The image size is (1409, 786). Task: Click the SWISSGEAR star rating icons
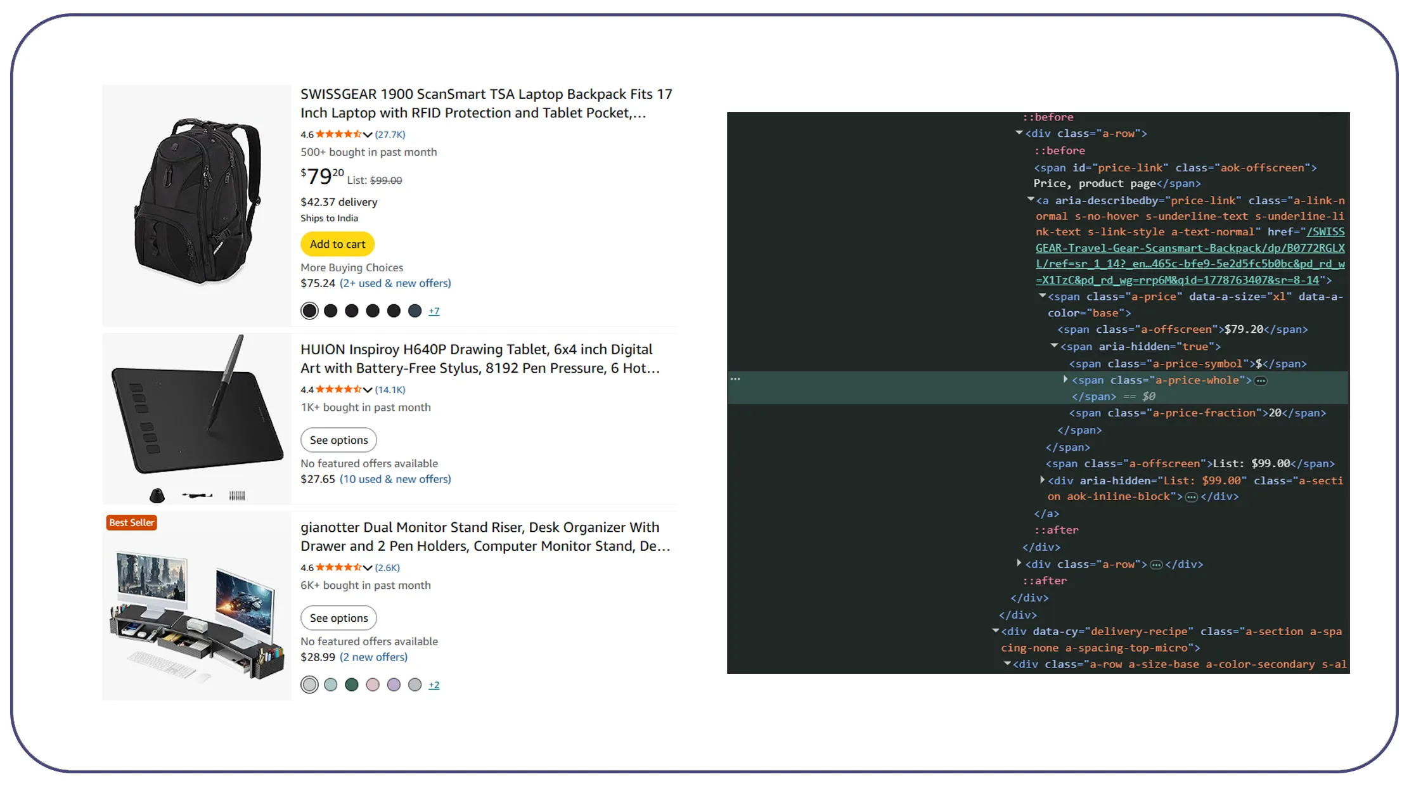tap(338, 134)
